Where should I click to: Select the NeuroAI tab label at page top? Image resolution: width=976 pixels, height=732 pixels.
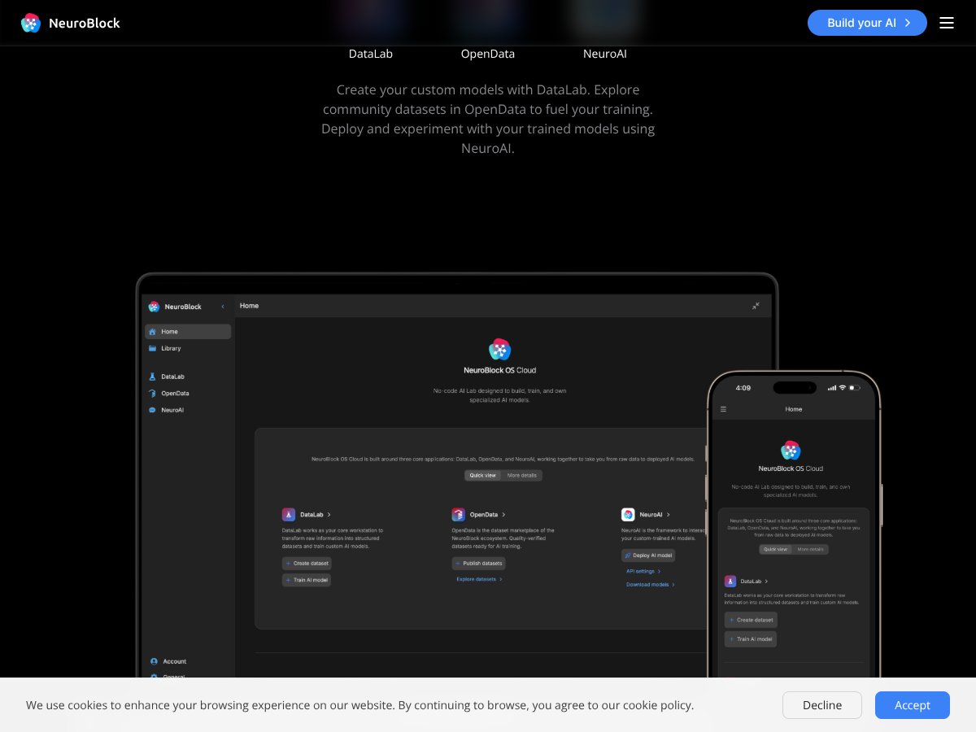click(605, 54)
